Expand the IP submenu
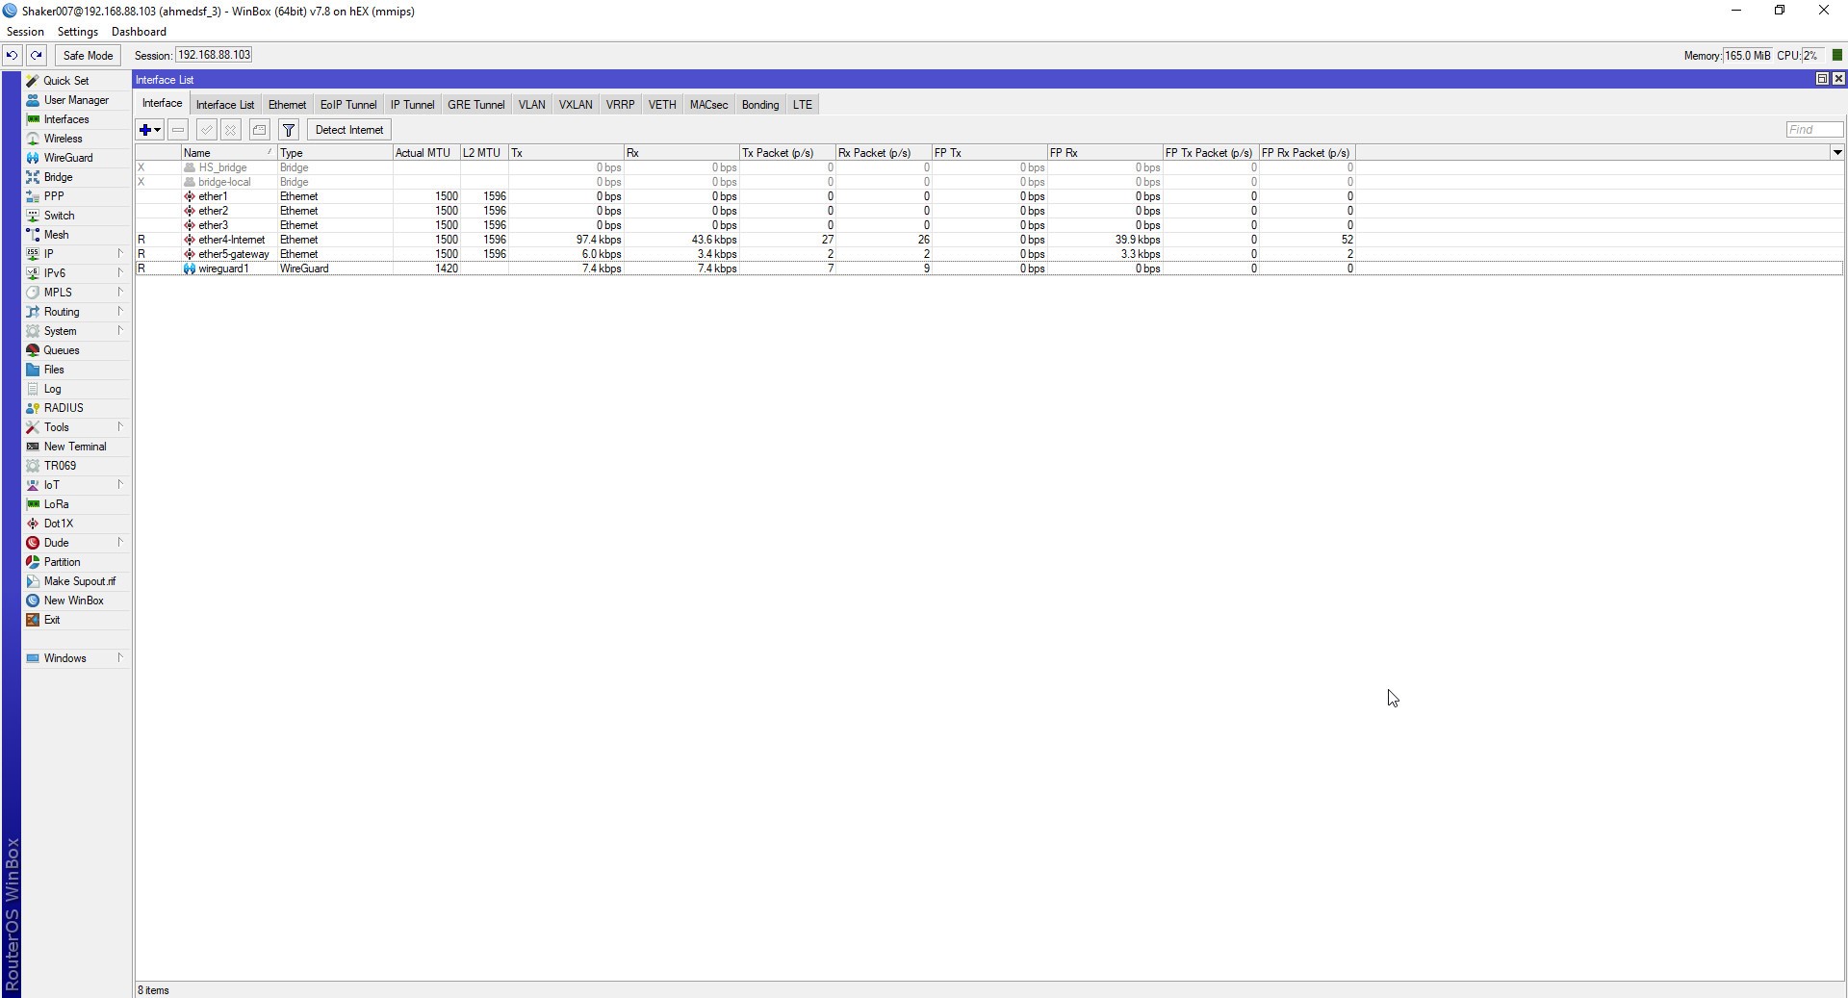Screen dimensions: 1848x998 coord(77,254)
